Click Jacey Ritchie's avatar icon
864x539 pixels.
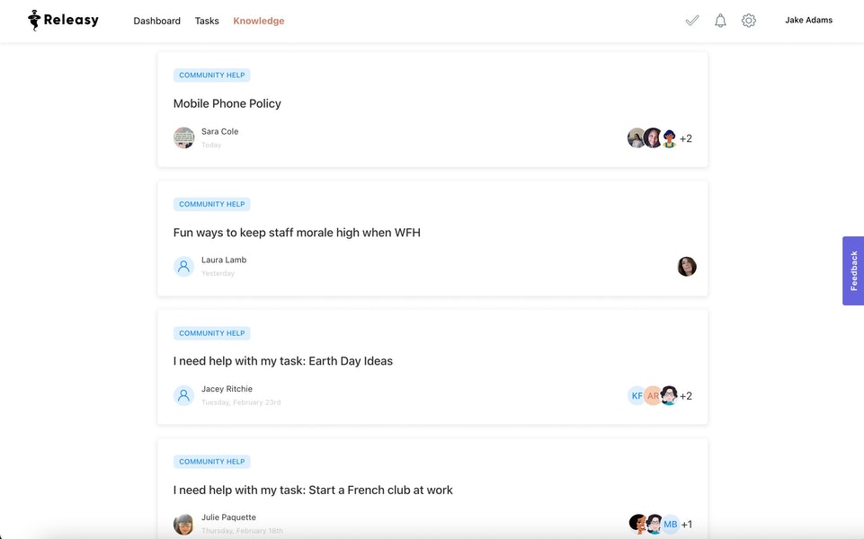[x=183, y=395]
